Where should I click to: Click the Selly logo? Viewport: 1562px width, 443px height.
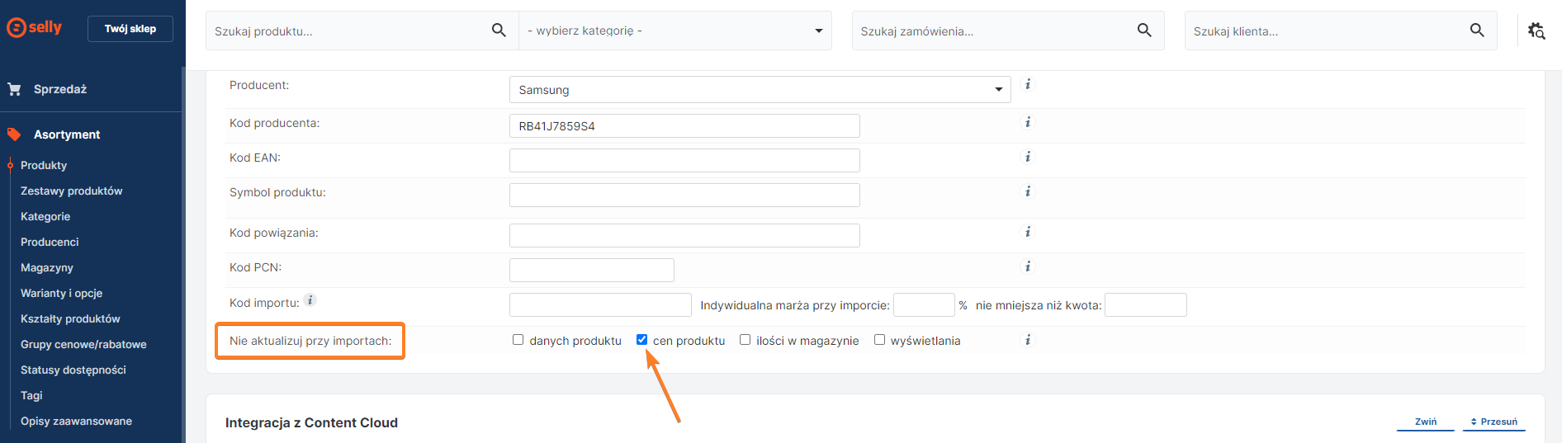[35, 27]
